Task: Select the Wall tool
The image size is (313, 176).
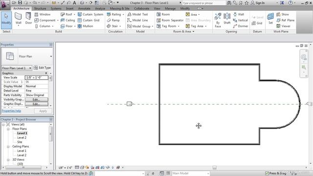Action: coord(18,19)
